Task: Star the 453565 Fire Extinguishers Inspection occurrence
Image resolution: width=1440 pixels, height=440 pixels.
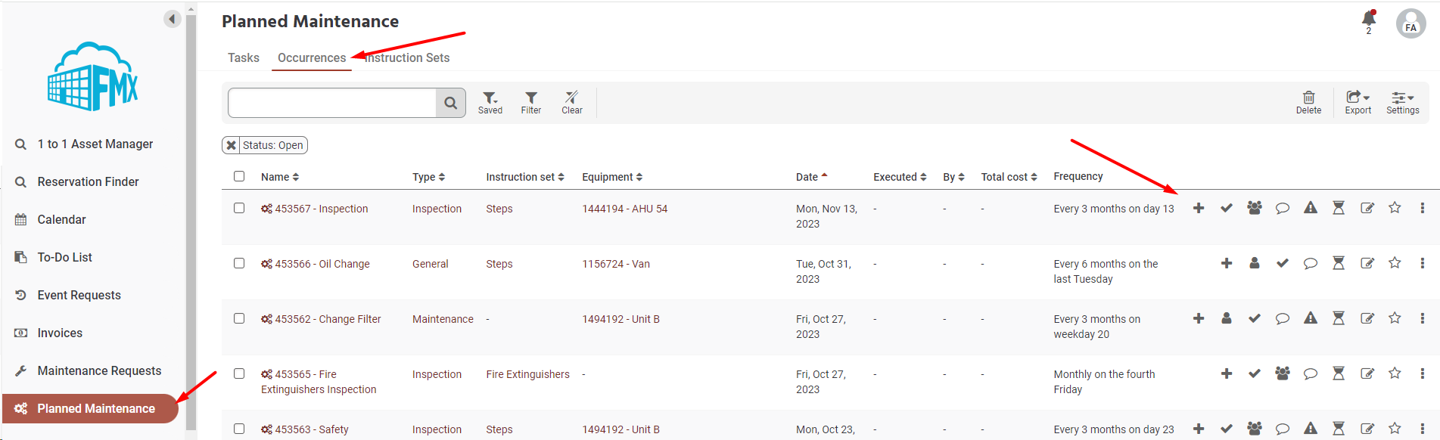Action: point(1395,373)
